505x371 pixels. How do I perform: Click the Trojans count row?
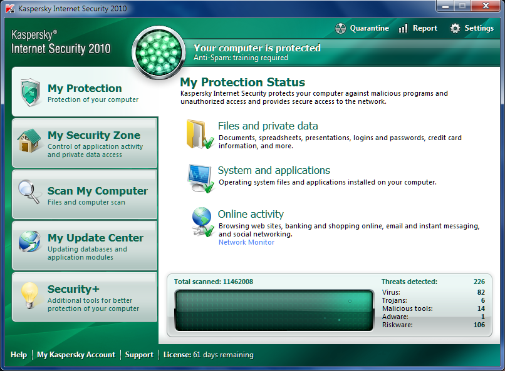tap(433, 300)
